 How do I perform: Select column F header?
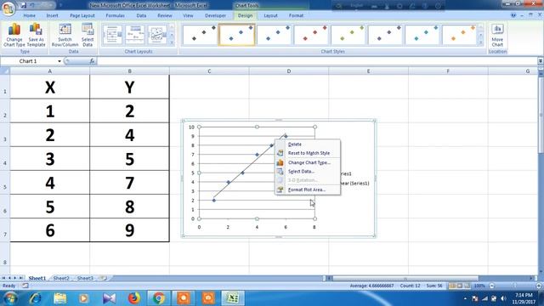coord(448,71)
